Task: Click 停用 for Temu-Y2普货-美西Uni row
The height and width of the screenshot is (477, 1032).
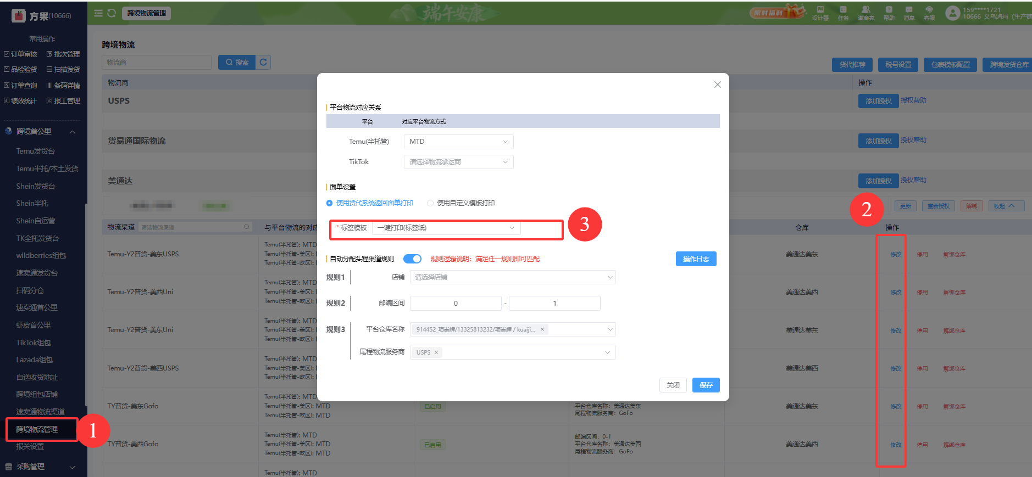Action: (x=922, y=292)
